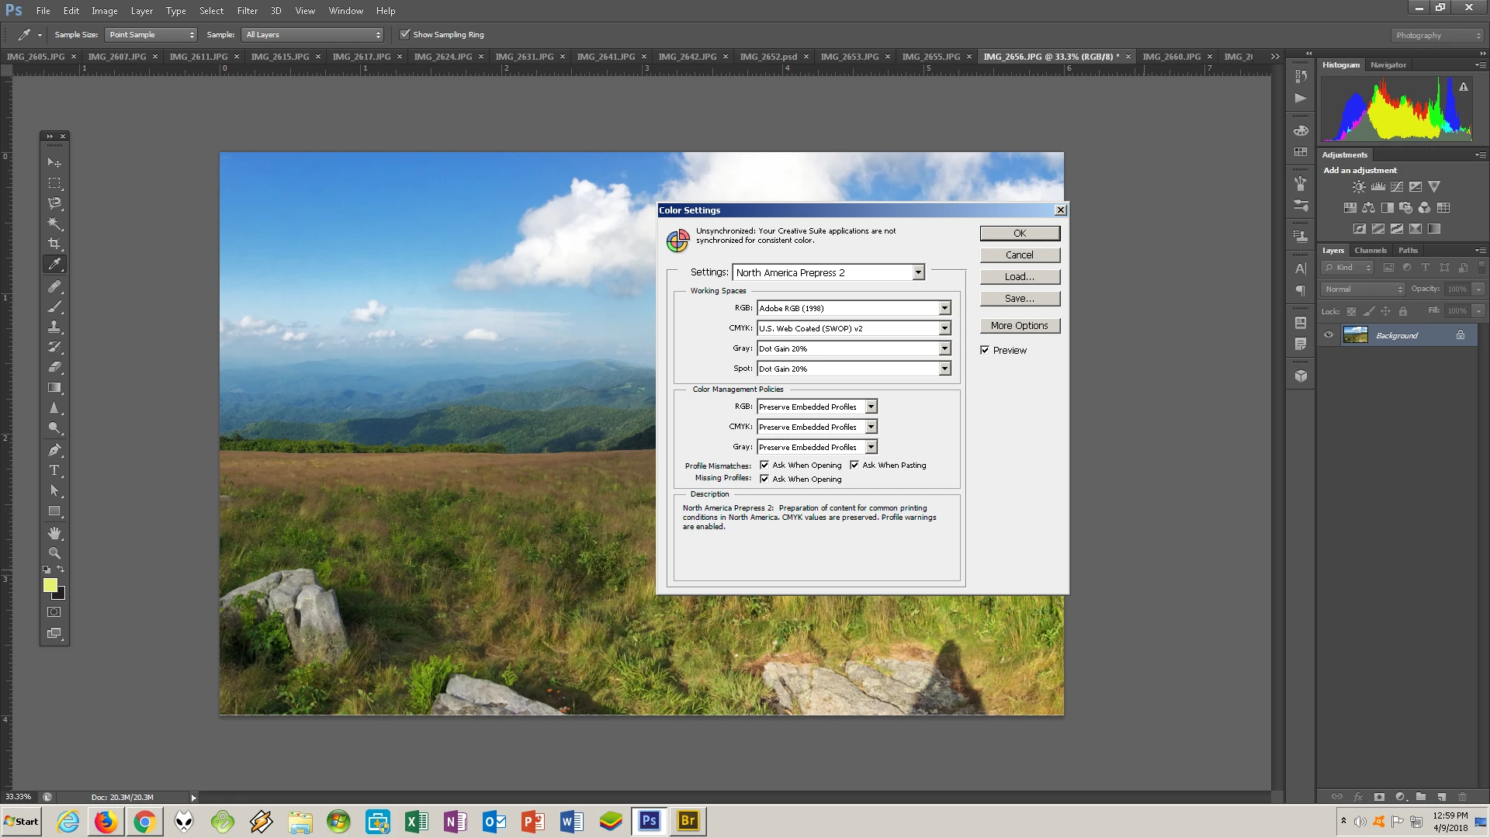This screenshot has width=1490, height=838.
Task: Select the Magic Wand tool
Action: (54, 223)
